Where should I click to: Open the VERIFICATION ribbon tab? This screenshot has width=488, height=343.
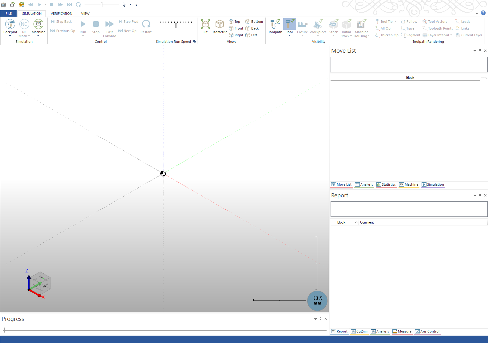61,14
